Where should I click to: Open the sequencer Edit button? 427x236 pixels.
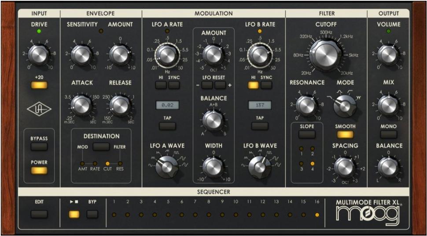(39, 214)
